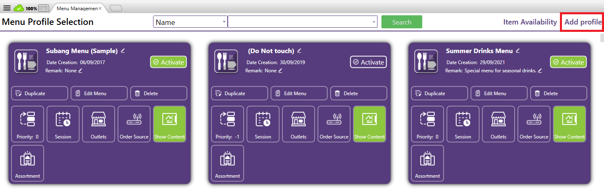The image size is (604, 194).
Task: Open the new blank tab button
Action: click(x=116, y=8)
